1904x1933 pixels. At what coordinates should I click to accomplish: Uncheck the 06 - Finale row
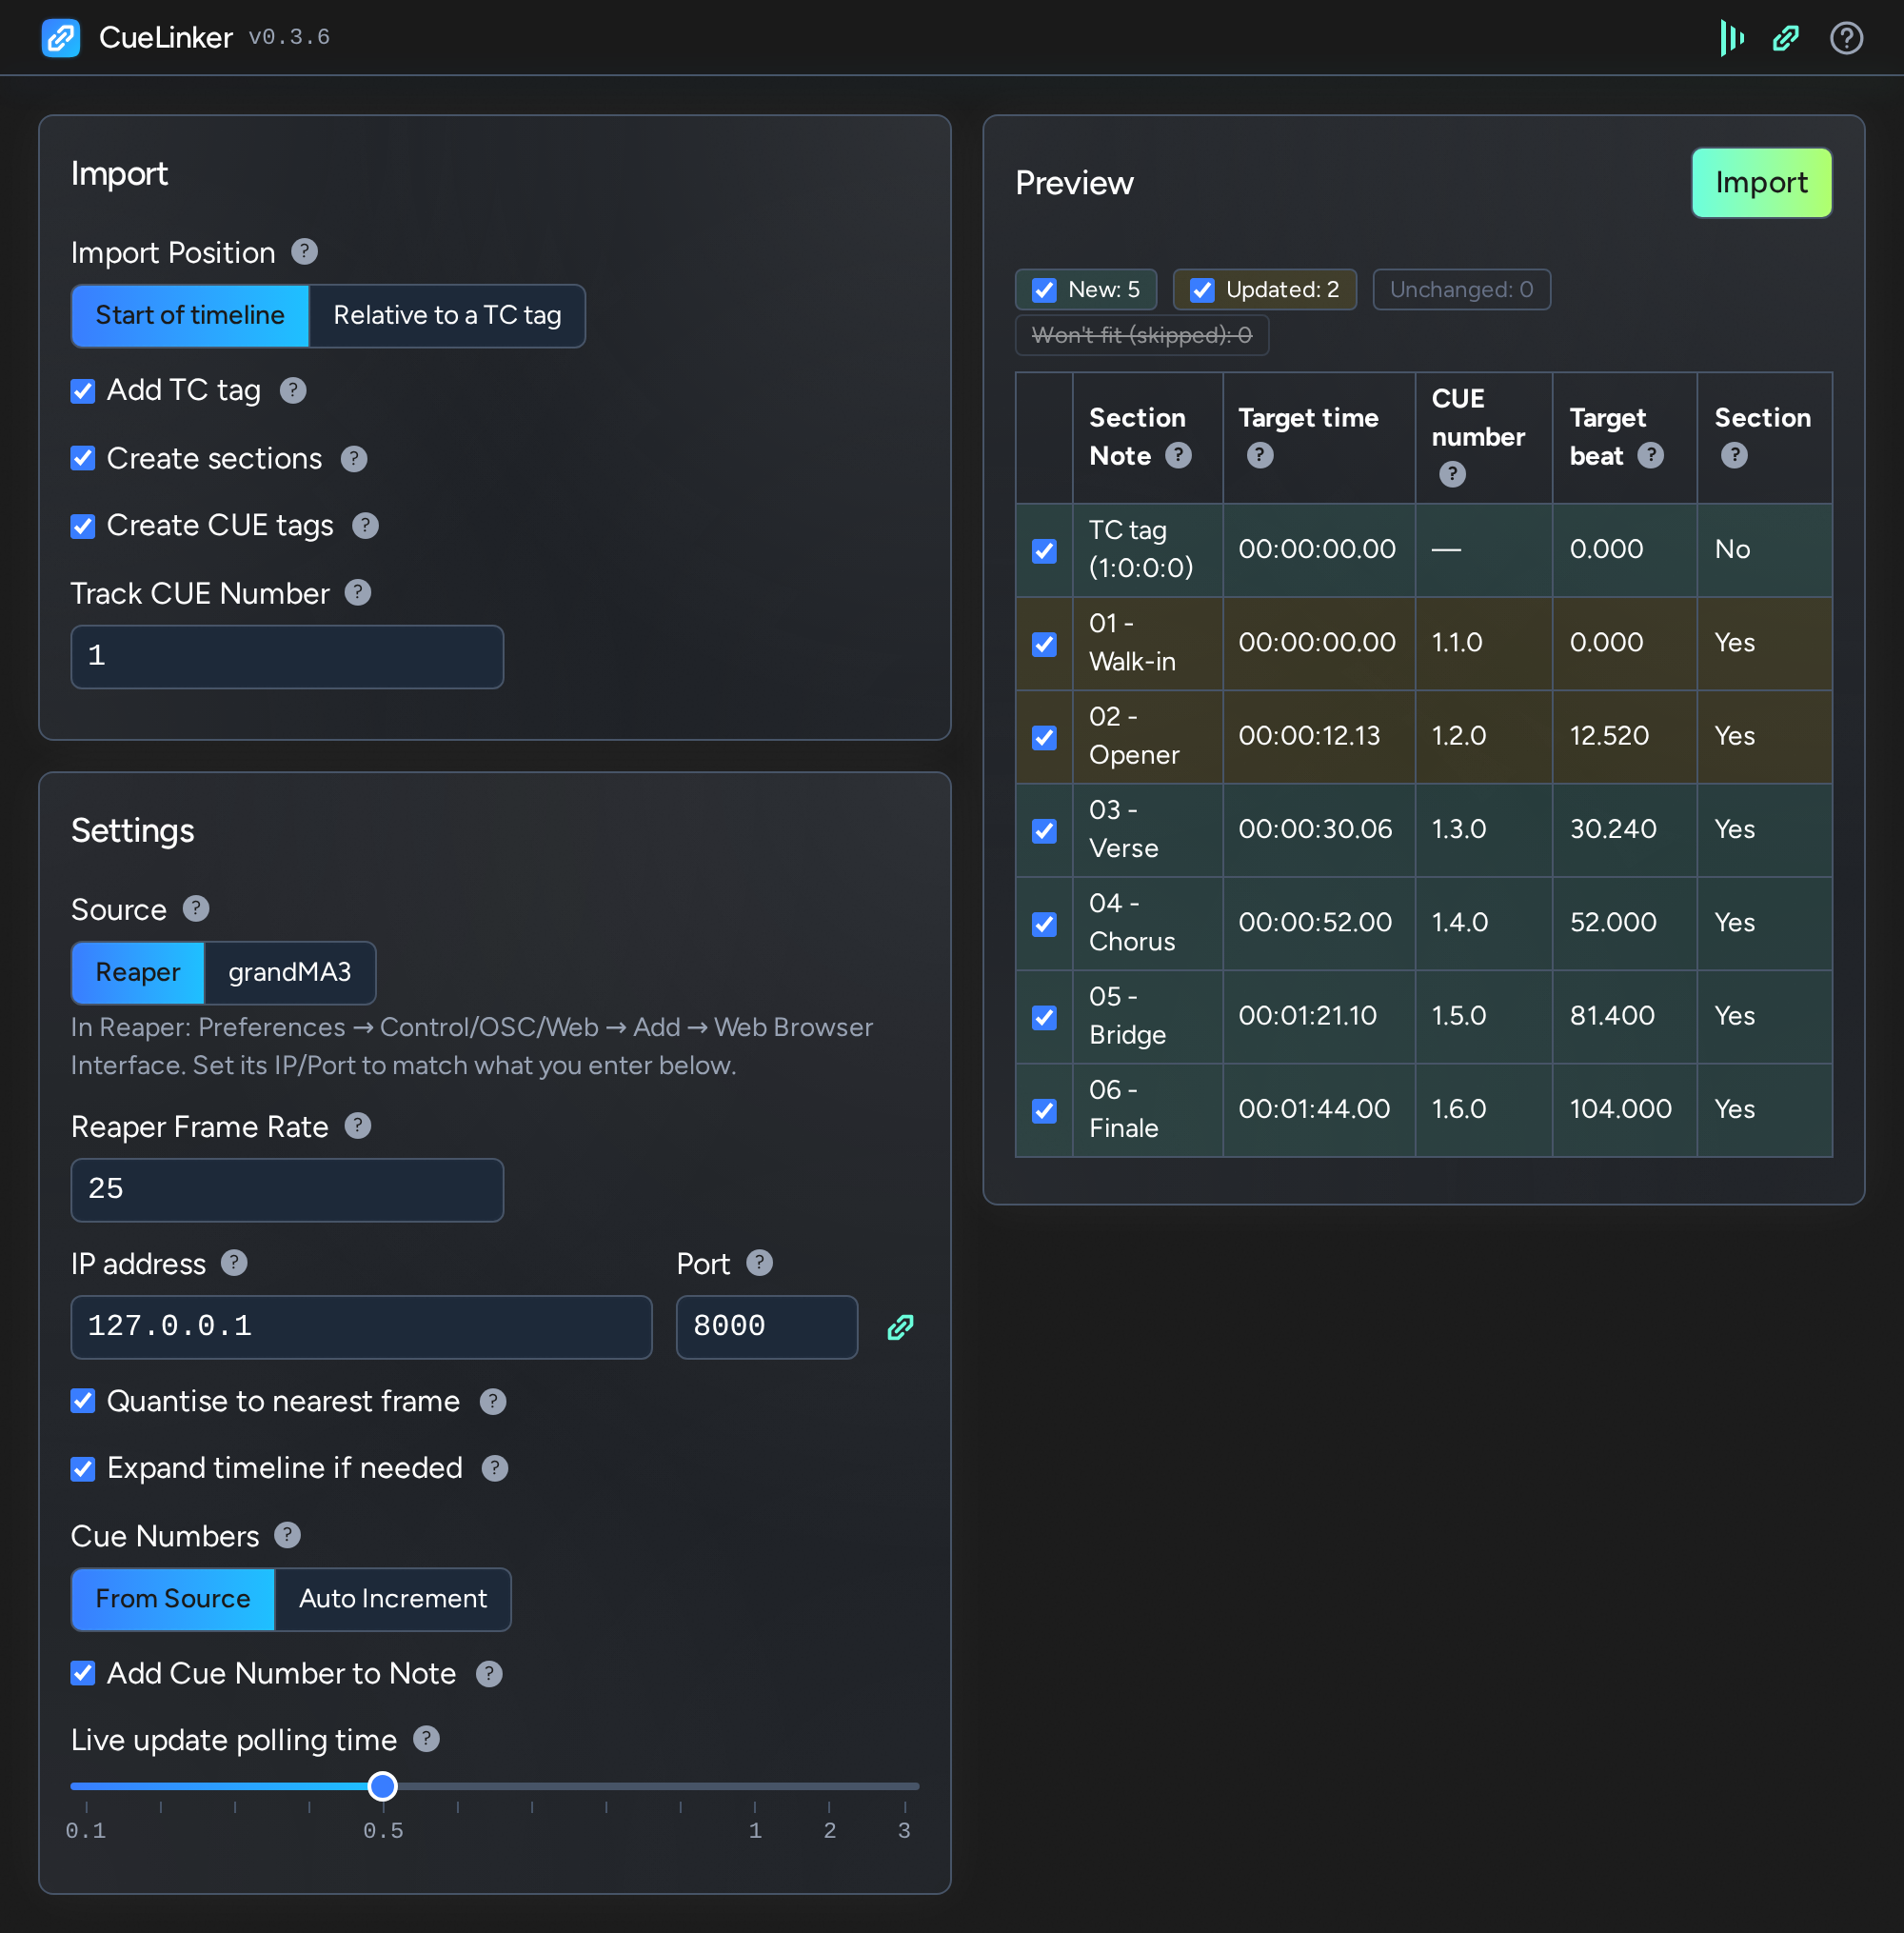pos(1044,1111)
